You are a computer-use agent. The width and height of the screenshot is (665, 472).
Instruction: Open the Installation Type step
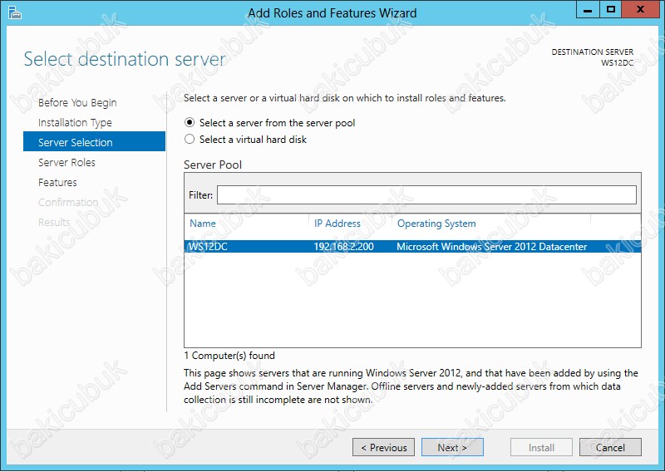(75, 122)
